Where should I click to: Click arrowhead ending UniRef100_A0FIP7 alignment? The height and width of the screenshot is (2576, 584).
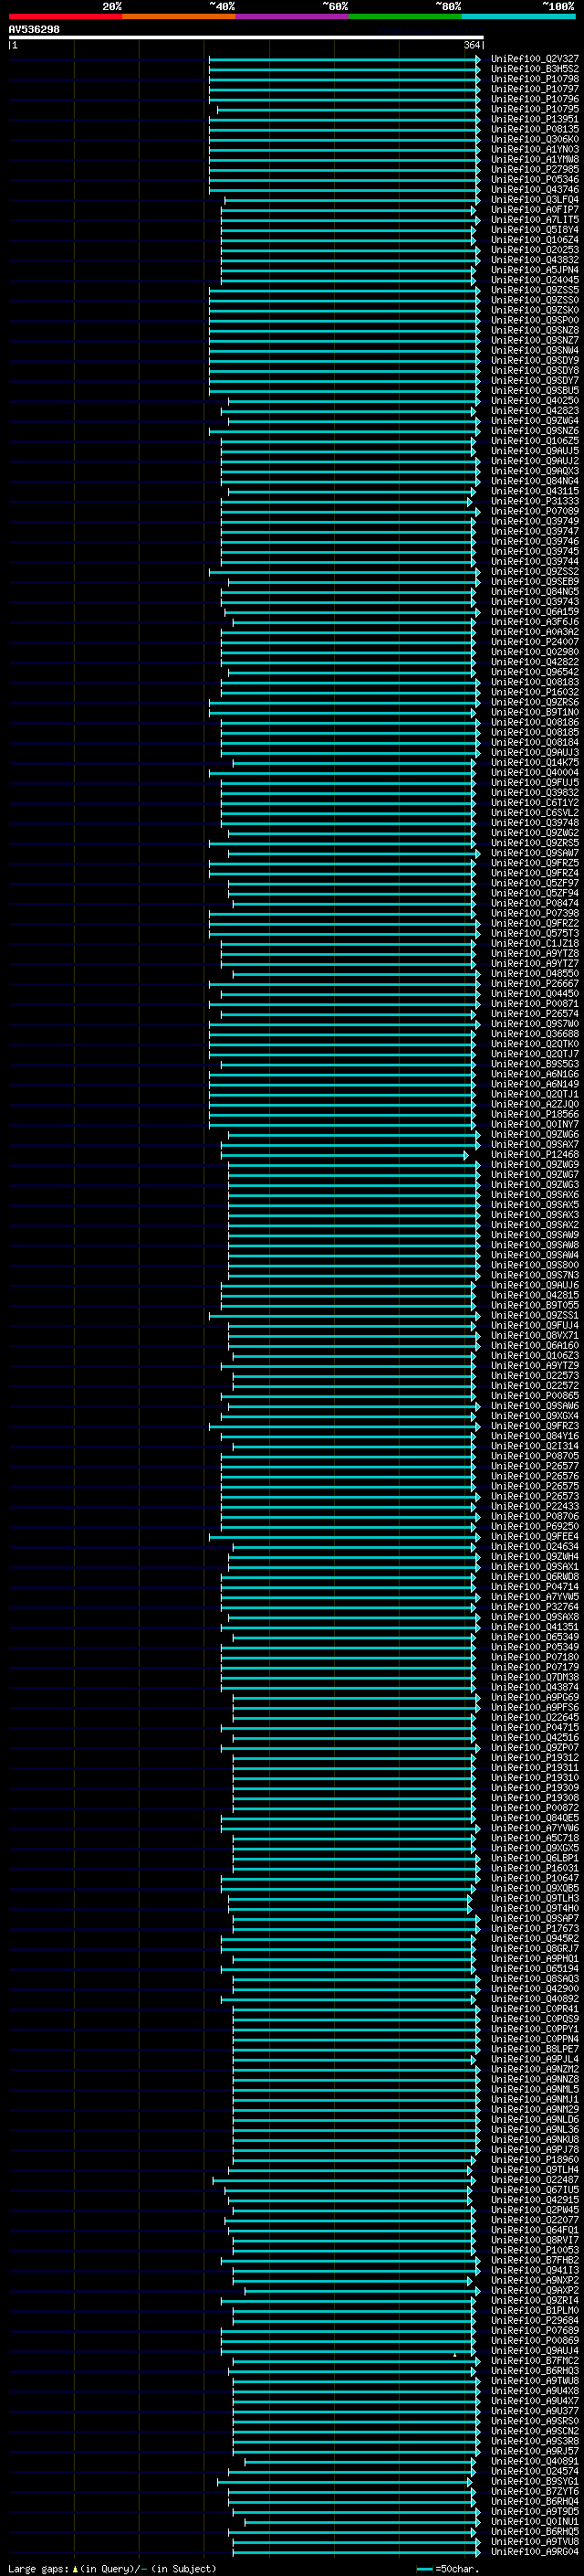(474, 210)
